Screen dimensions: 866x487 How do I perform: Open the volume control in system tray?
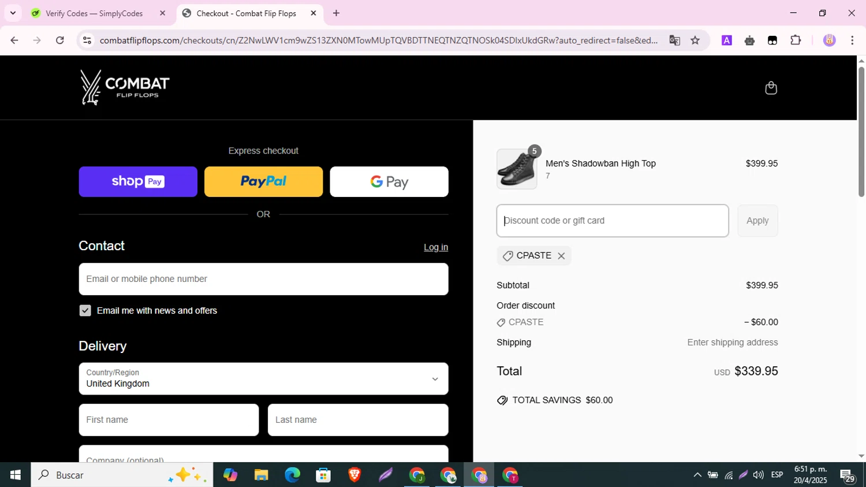pyautogui.click(x=759, y=475)
